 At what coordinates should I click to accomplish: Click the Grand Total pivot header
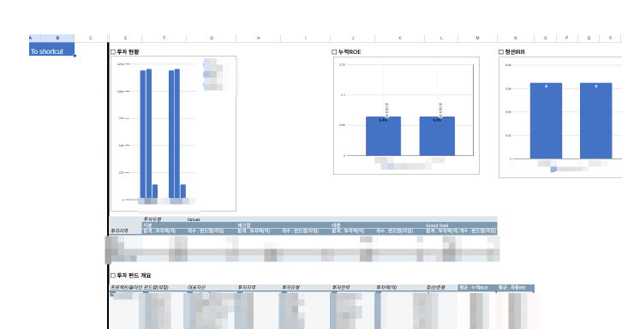tap(437, 225)
